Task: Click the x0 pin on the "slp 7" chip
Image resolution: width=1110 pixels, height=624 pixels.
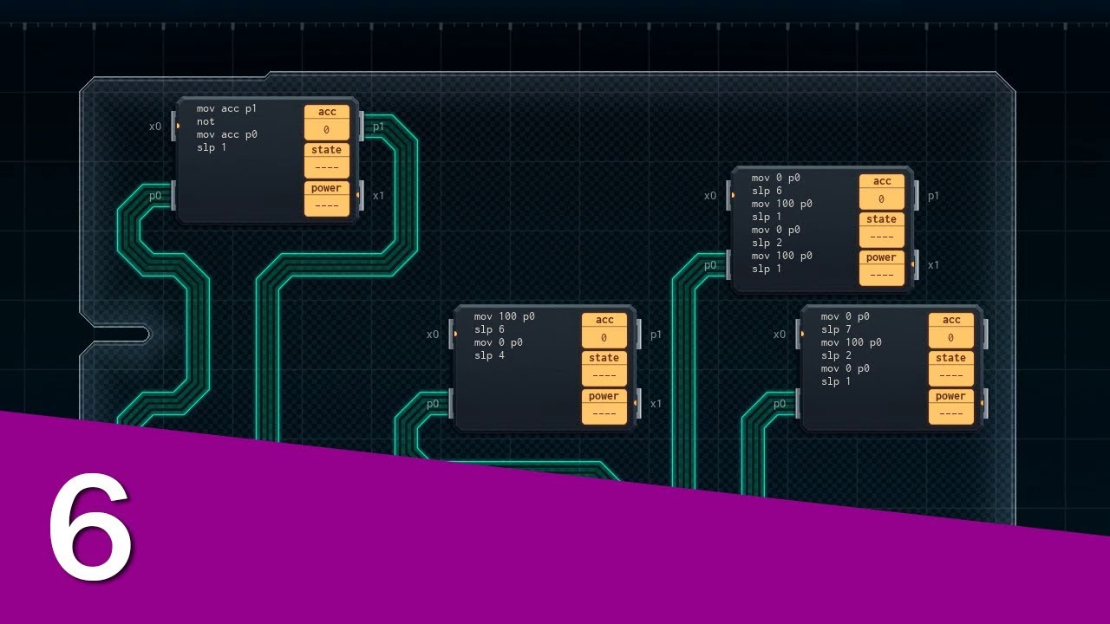Action: [x=780, y=335]
